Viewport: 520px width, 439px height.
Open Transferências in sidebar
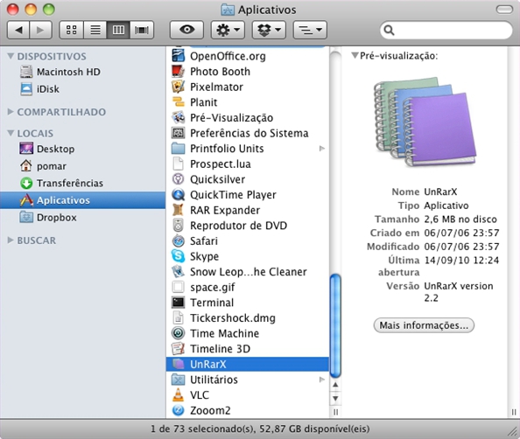pyautogui.click(x=61, y=184)
